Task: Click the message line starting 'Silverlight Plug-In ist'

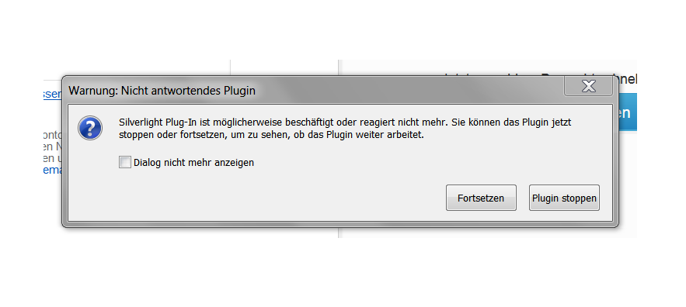Action: pos(345,122)
